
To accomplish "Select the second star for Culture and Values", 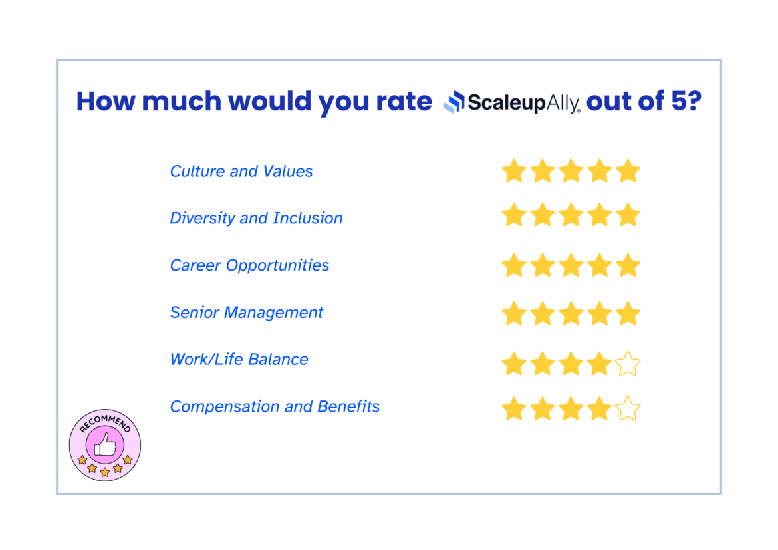I will coord(543,171).
